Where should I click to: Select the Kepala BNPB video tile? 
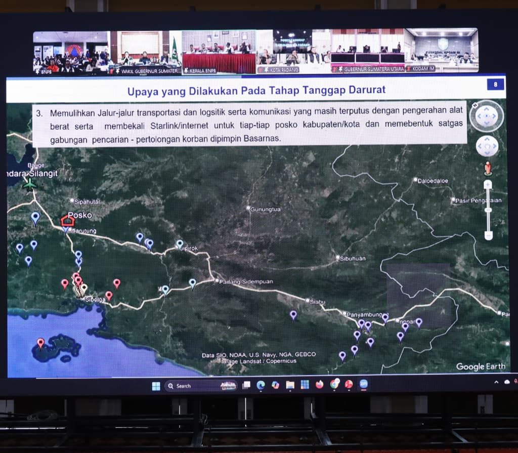pos(219,53)
